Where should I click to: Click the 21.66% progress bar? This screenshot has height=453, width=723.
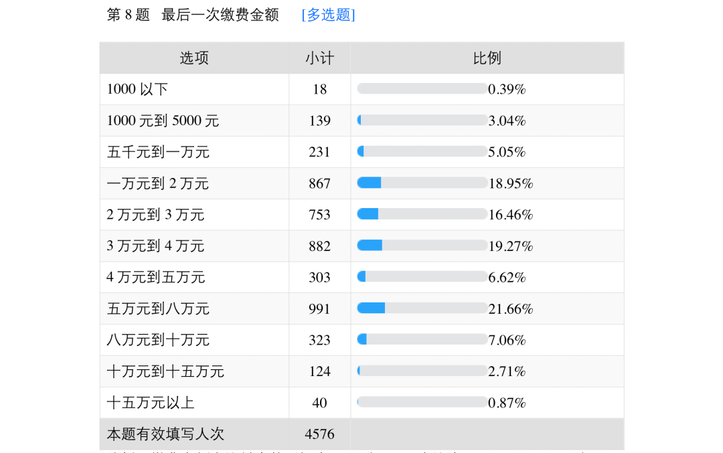(422, 308)
